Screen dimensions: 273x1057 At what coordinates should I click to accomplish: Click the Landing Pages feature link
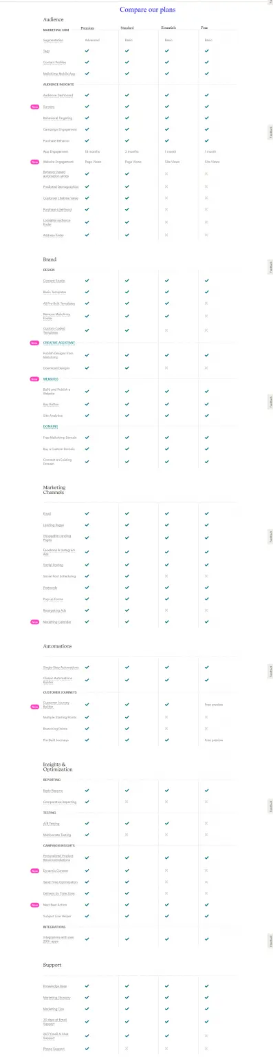(54, 525)
